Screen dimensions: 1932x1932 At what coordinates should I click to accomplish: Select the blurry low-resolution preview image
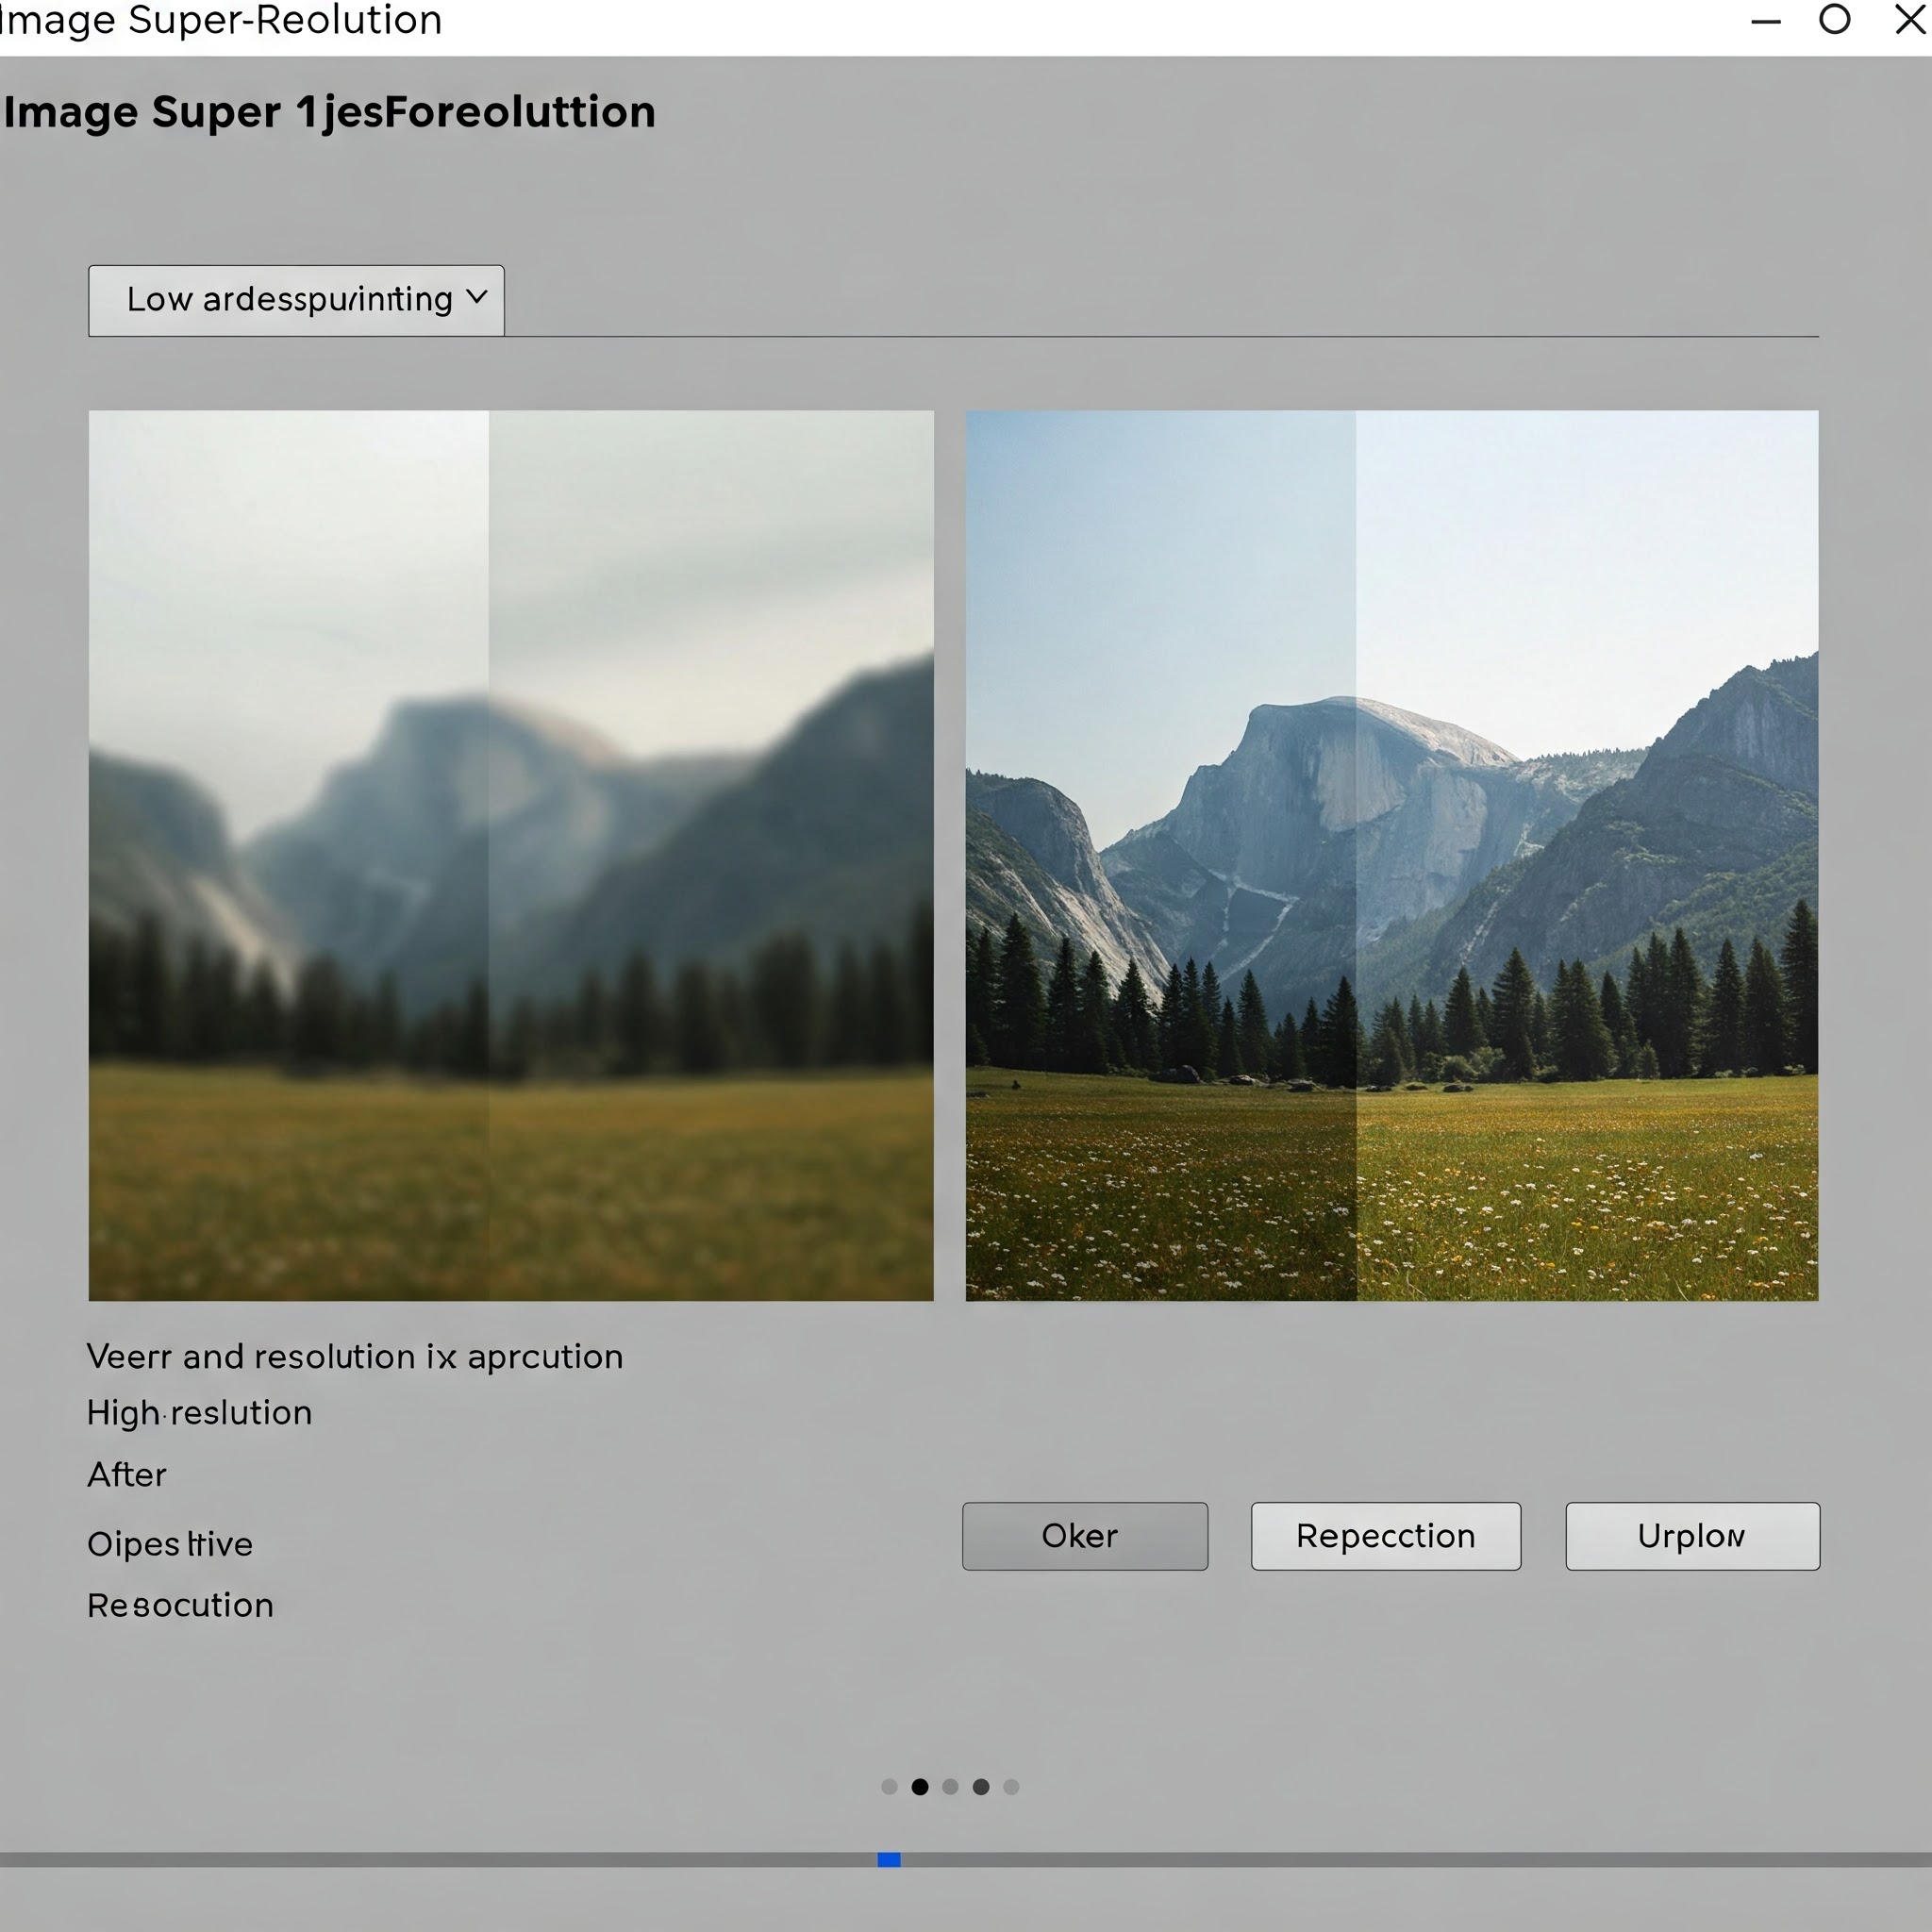point(511,855)
